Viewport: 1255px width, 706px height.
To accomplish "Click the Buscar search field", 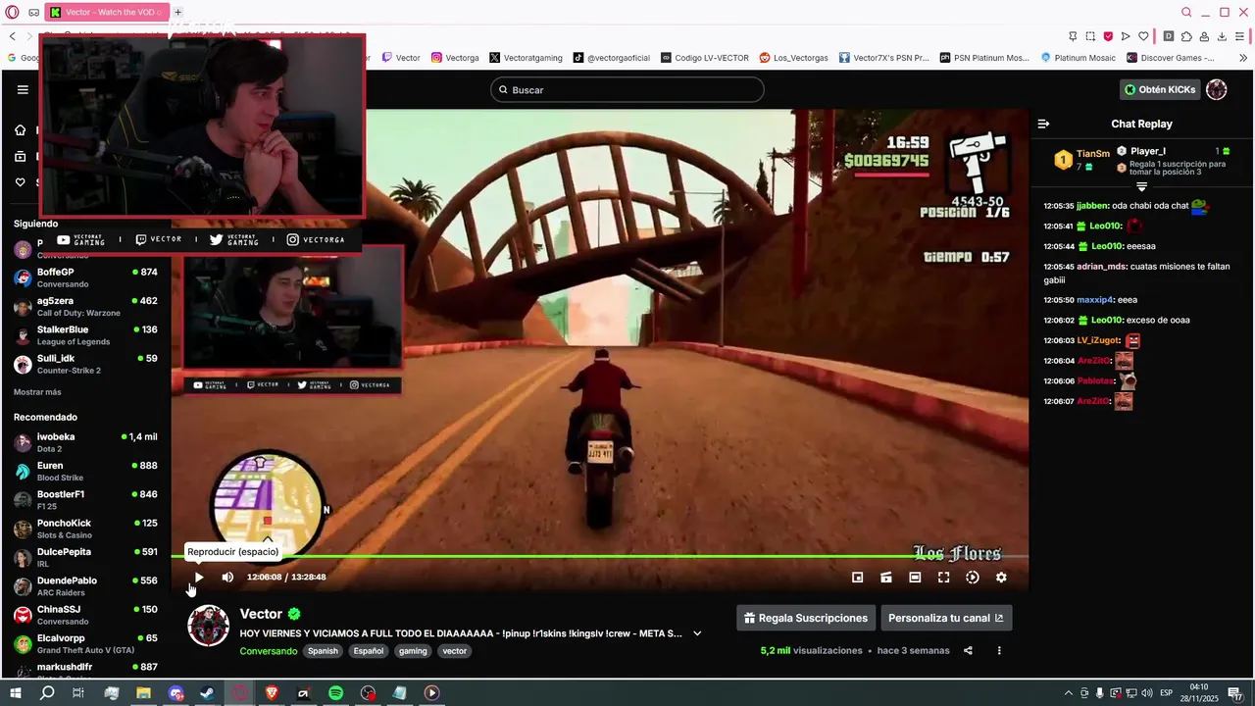I will 627,89.
